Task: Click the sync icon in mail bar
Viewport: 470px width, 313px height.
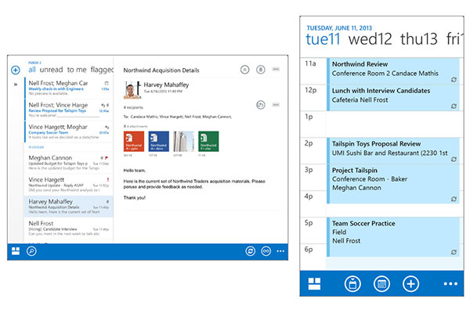Action: tap(250, 251)
